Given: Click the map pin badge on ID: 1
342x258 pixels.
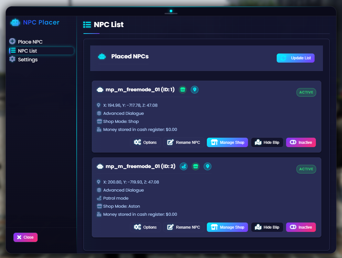Looking at the screenshot, I should pyautogui.click(x=195, y=90).
